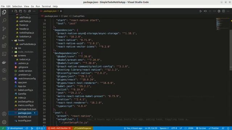The height and width of the screenshot is (130, 232).
Task: Click the New File icon in explorer
Action: pos(16,11)
